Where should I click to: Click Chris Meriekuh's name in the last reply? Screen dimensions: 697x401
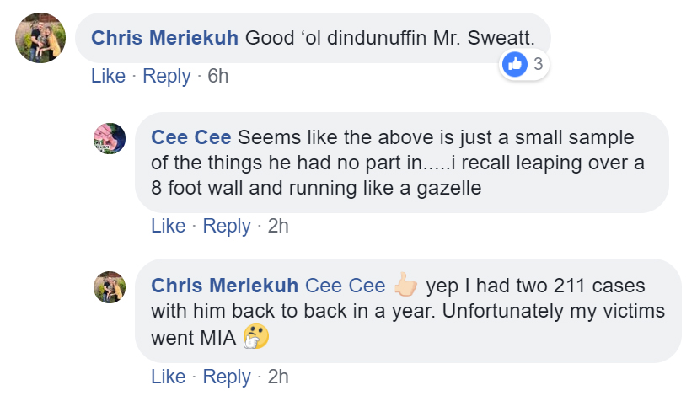pyautogui.click(x=224, y=286)
